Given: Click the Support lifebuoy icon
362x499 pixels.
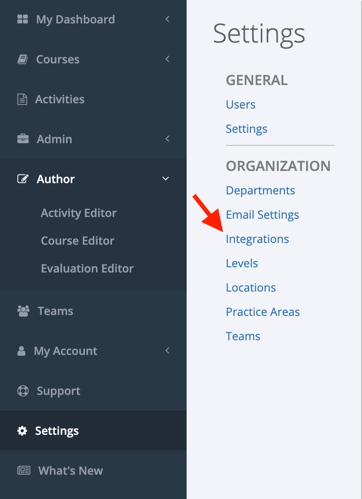Looking at the screenshot, I should (23, 391).
